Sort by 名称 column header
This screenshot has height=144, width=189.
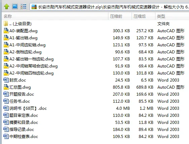[x=8, y=16]
